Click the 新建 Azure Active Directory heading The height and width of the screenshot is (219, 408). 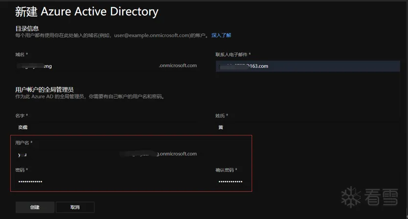tap(87, 12)
